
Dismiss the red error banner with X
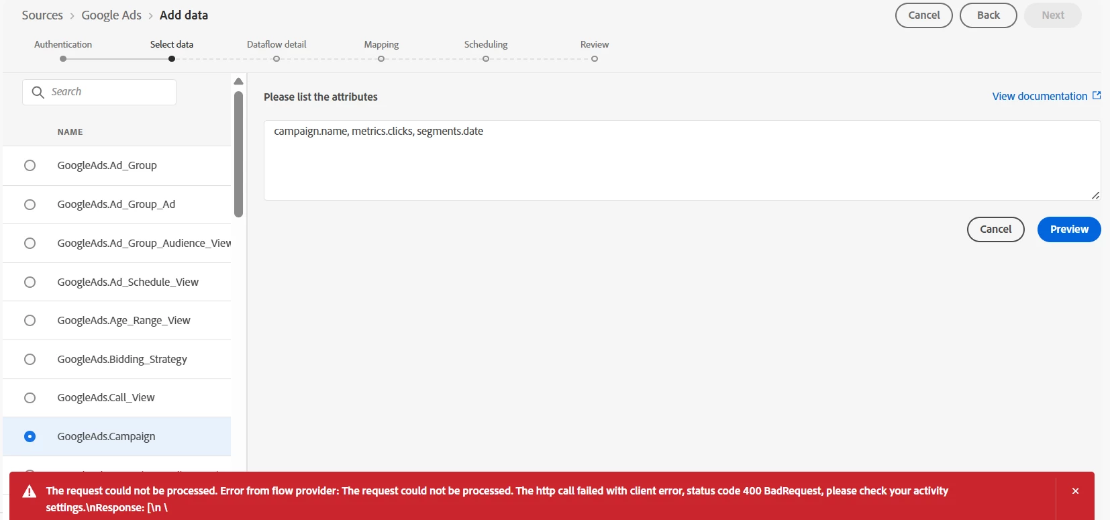1075,491
